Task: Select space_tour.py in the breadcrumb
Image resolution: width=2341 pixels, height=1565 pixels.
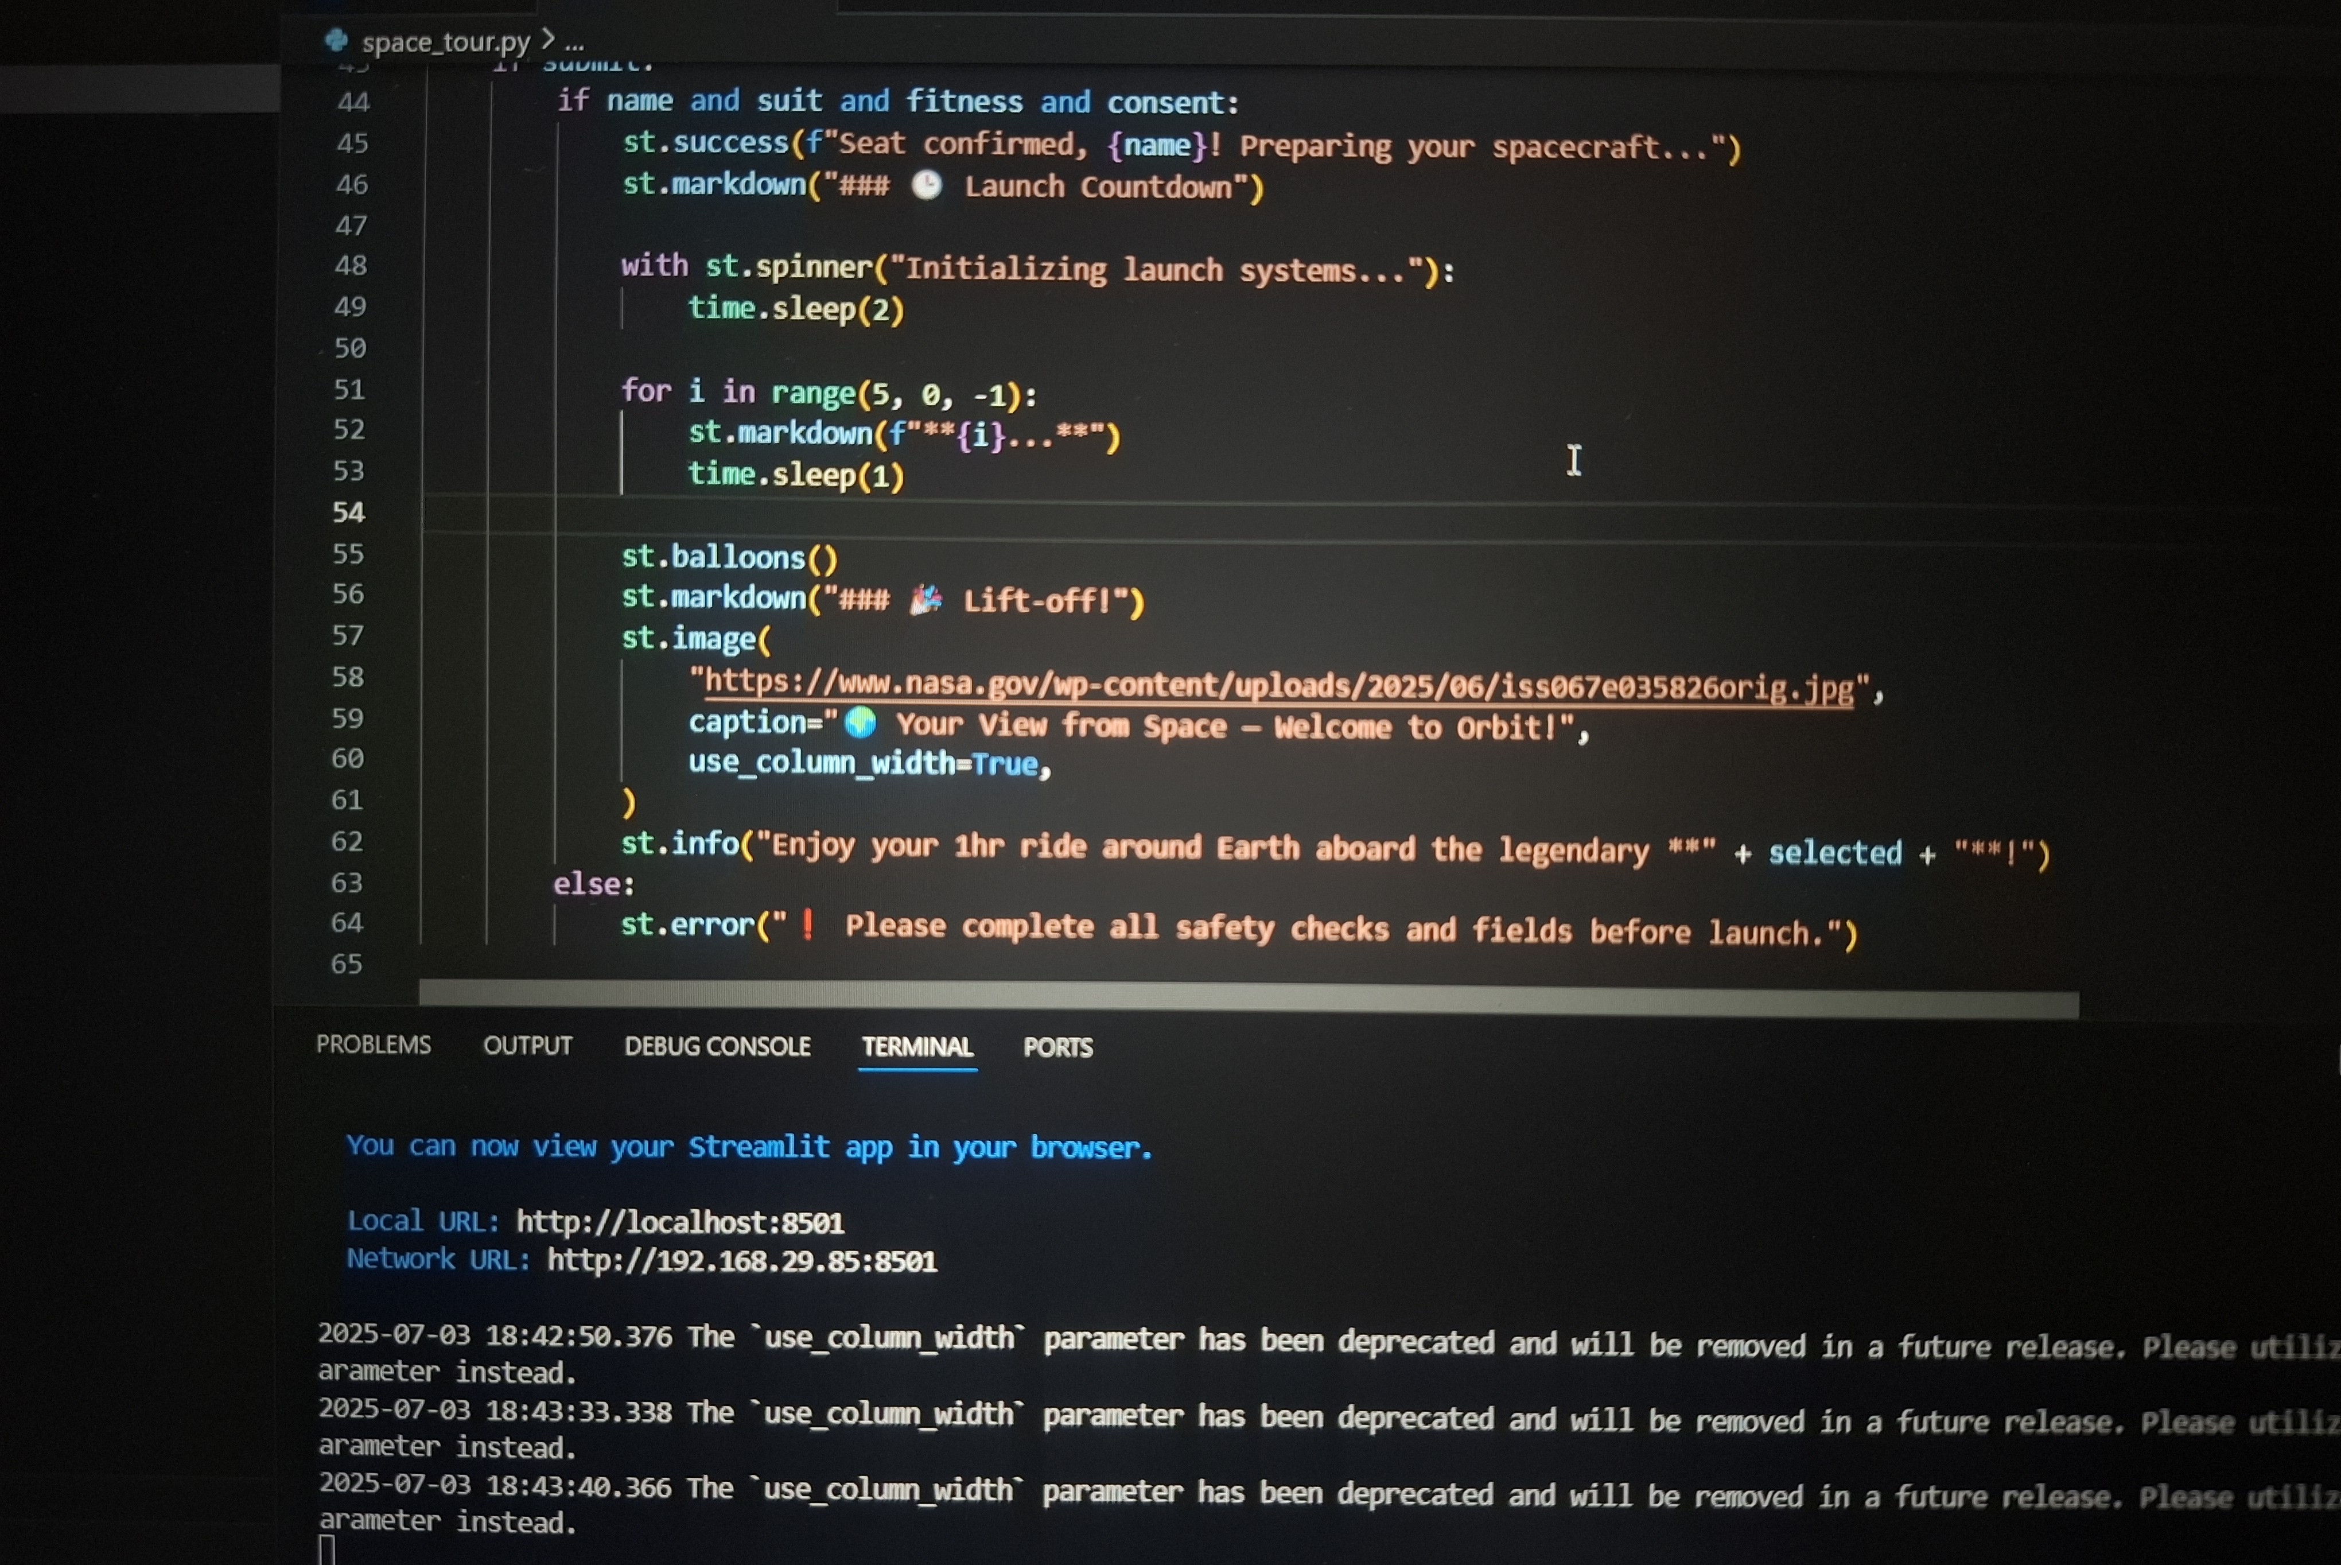Action: pos(445,42)
